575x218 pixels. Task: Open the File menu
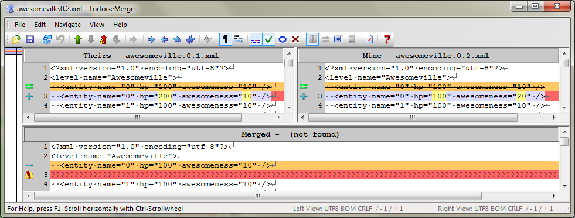20,25
